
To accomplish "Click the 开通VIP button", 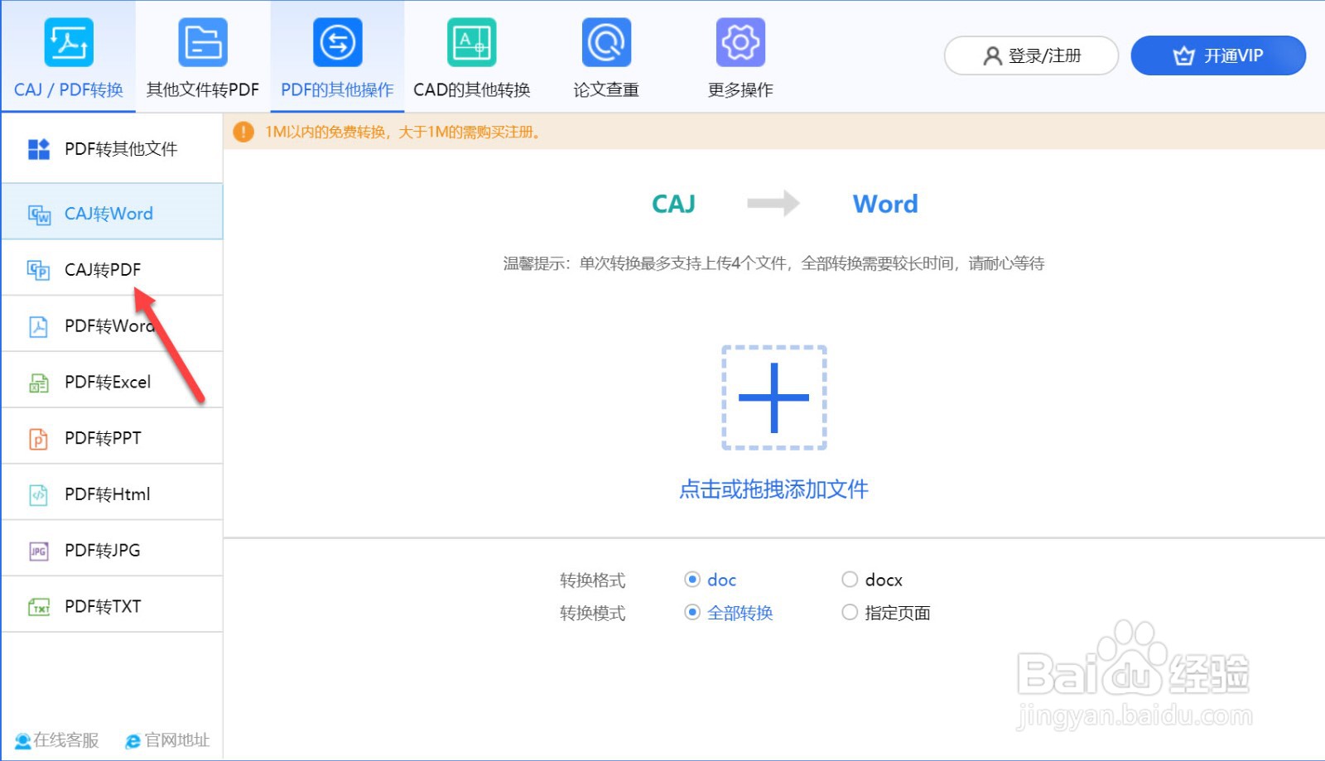I will (x=1218, y=55).
